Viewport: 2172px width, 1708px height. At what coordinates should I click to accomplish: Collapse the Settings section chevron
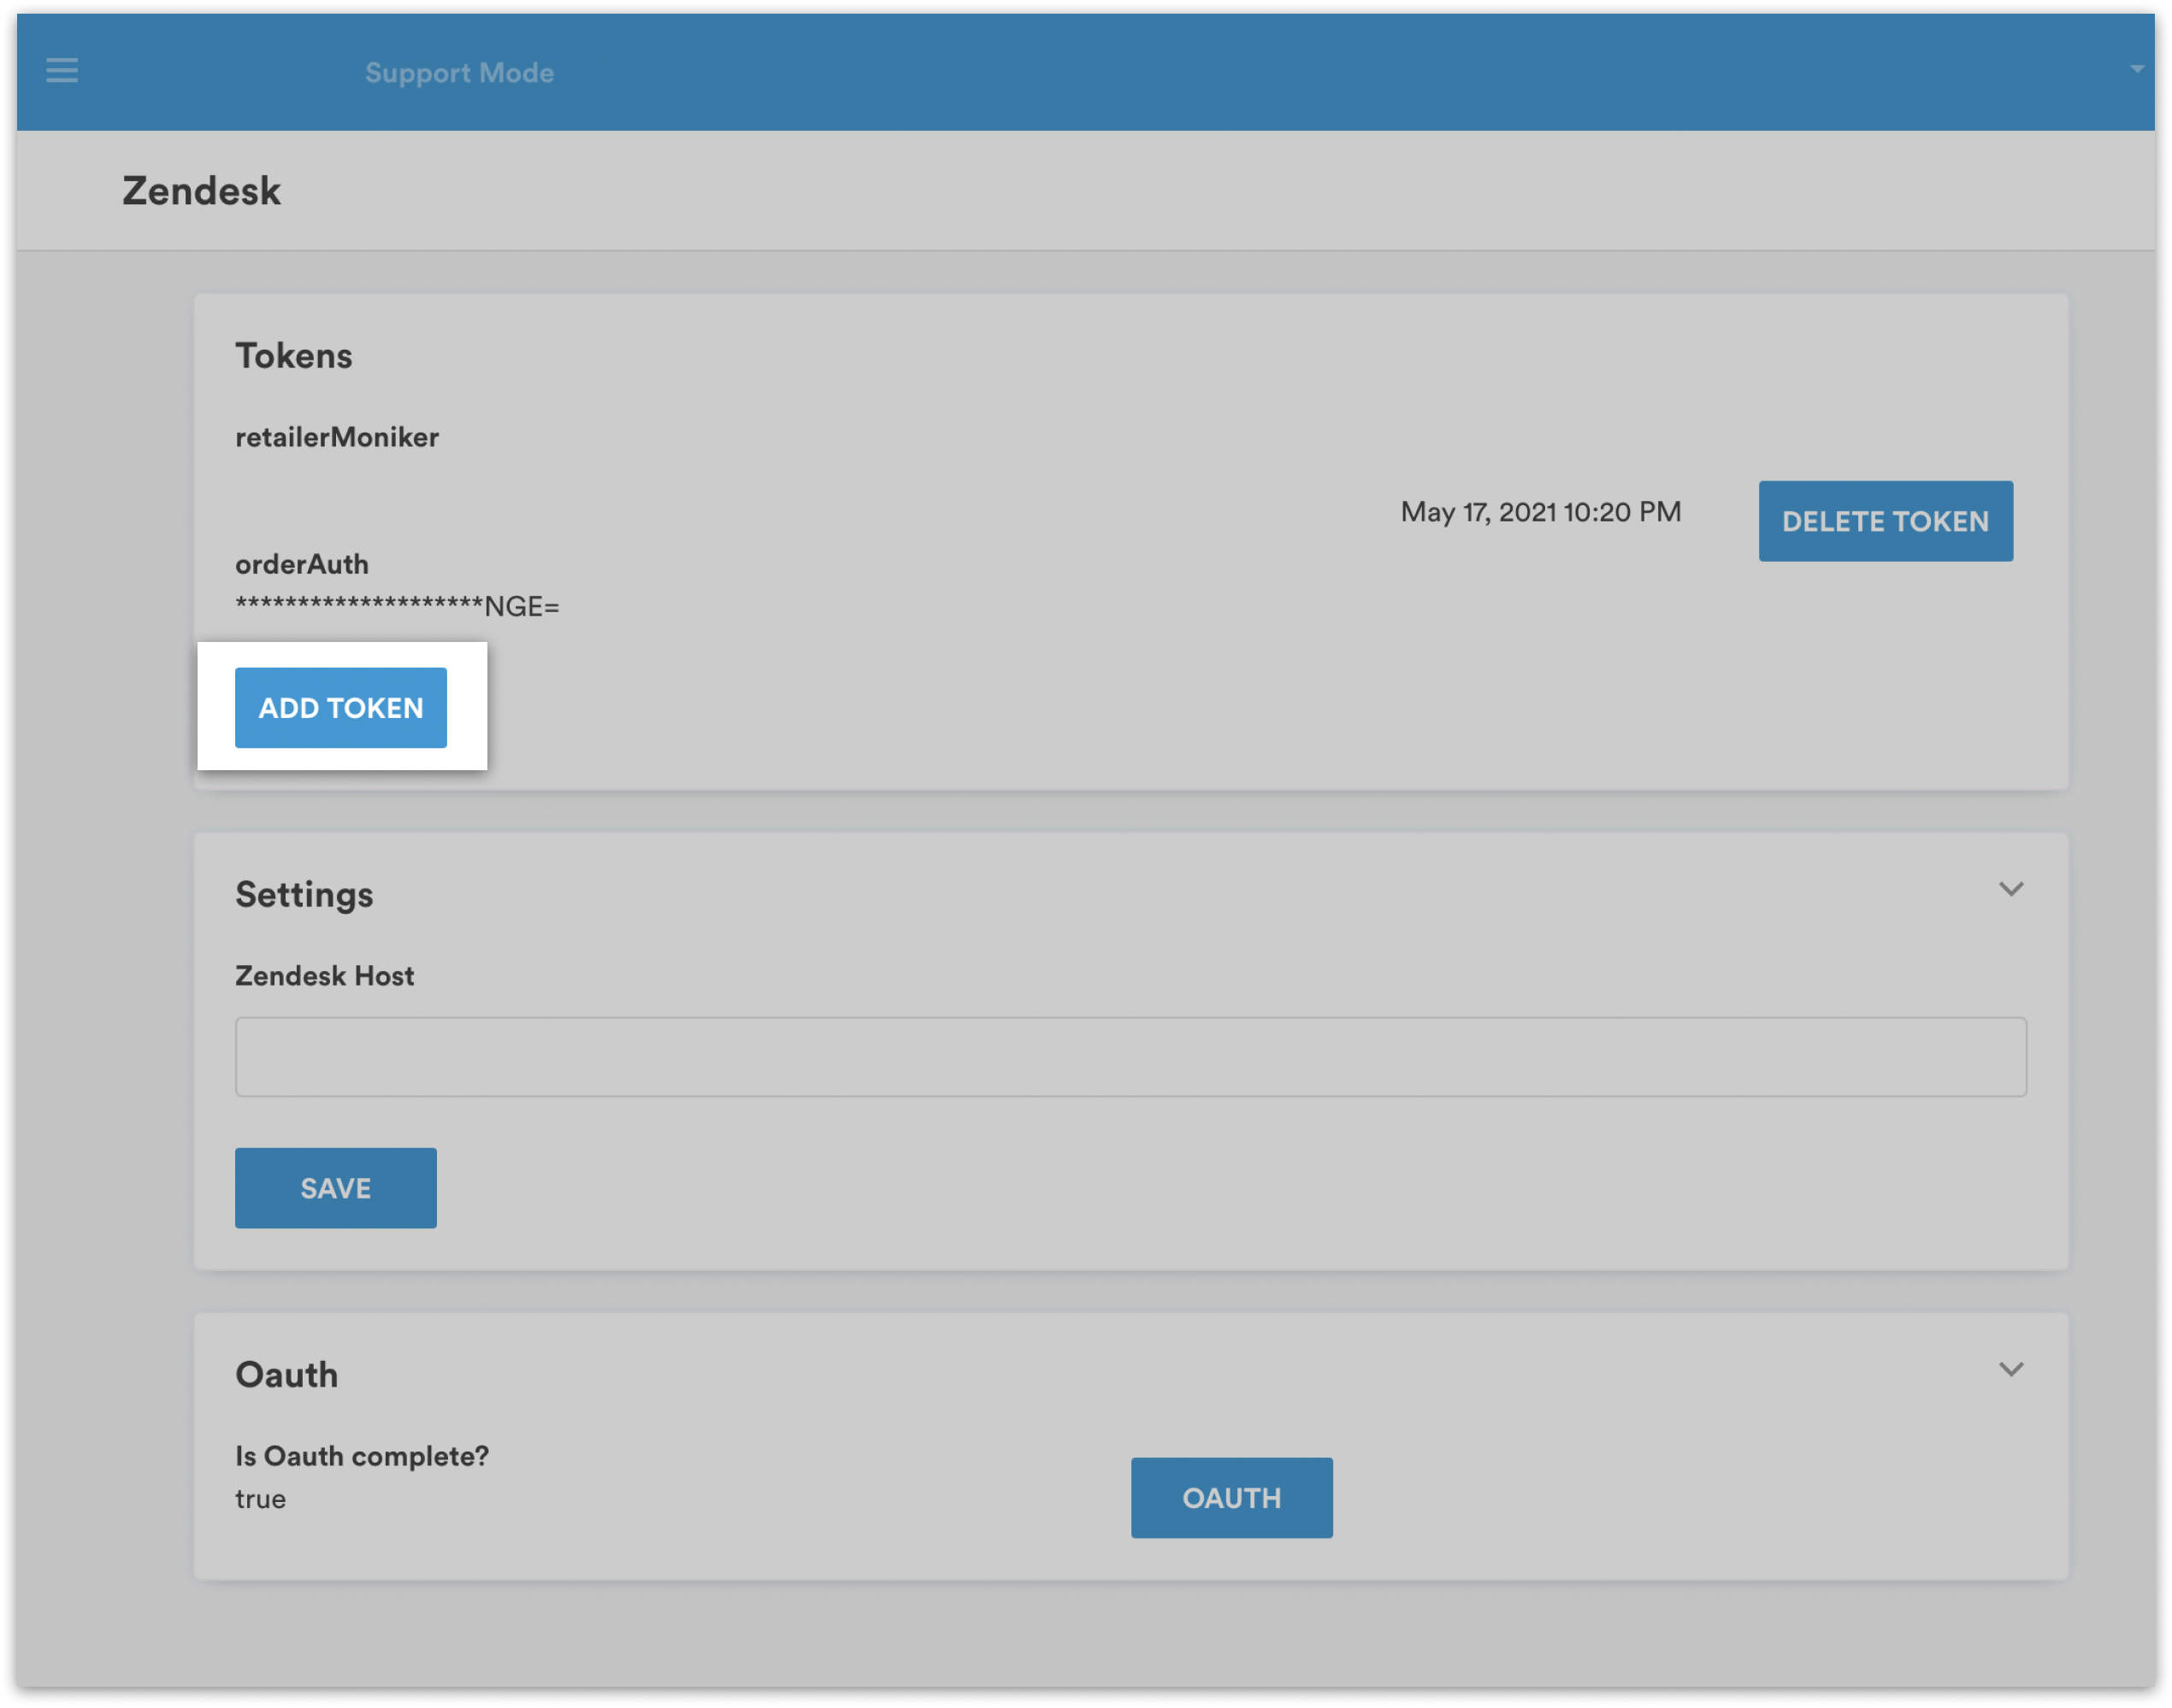tap(2011, 888)
